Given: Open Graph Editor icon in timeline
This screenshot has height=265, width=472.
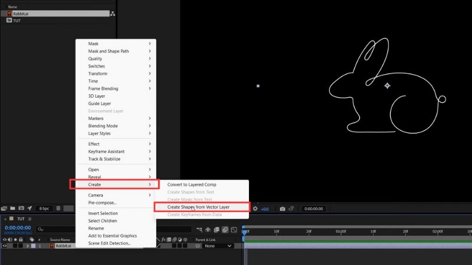Looking at the screenshot, I should (234, 230).
